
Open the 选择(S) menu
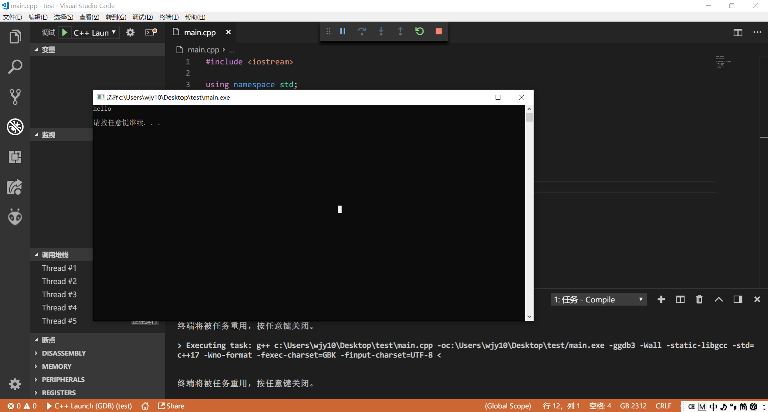coord(64,17)
